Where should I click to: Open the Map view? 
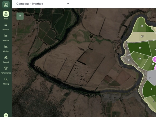pos(6,15)
